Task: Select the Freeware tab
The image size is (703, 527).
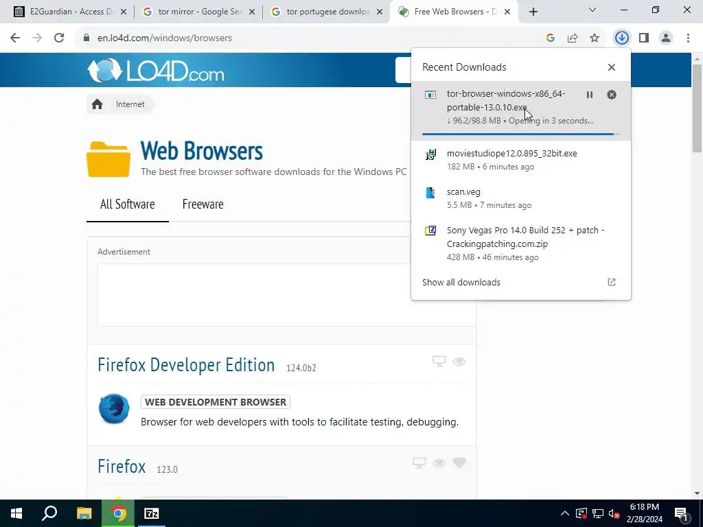Action: [x=203, y=204]
